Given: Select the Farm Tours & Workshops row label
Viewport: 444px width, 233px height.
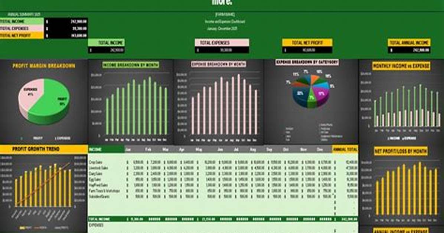Looking at the screenshot, I should click(x=104, y=191).
